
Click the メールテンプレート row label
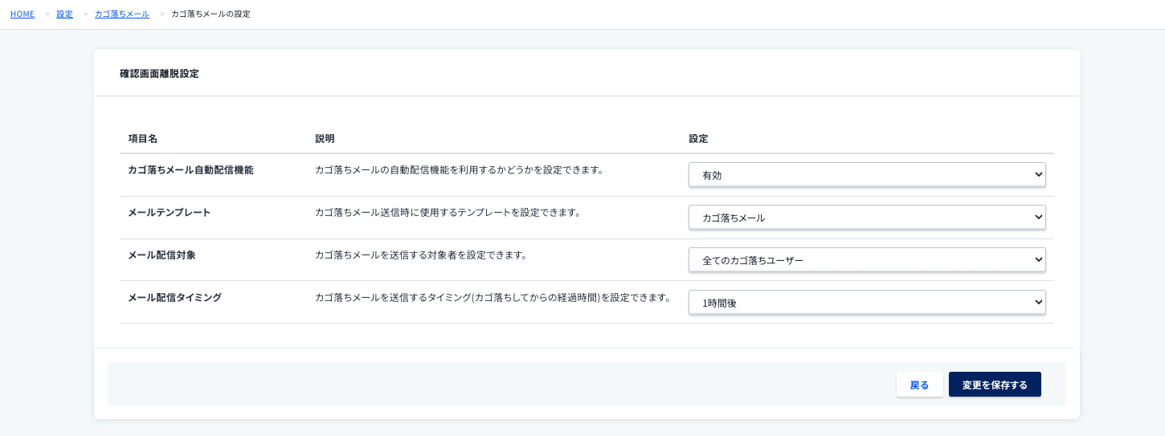tap(170, 212)
